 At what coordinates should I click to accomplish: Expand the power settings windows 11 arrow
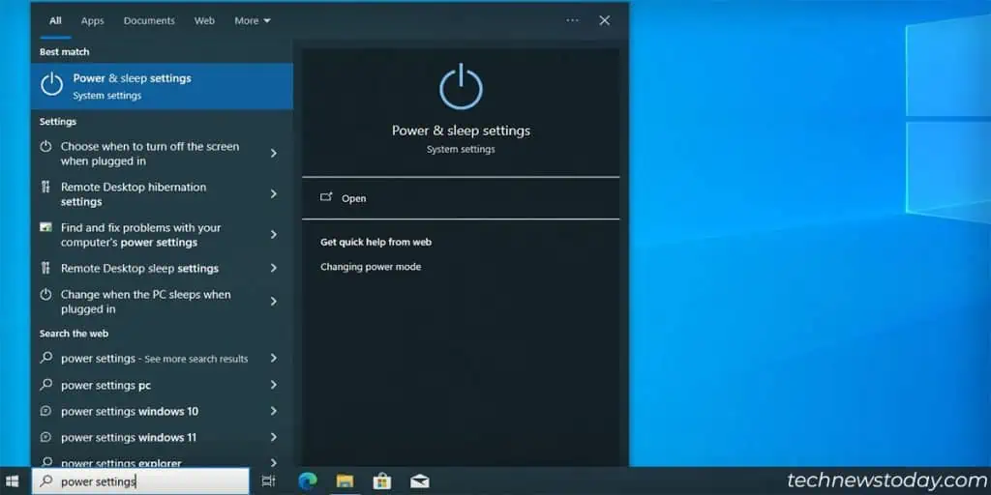(274, 437)
